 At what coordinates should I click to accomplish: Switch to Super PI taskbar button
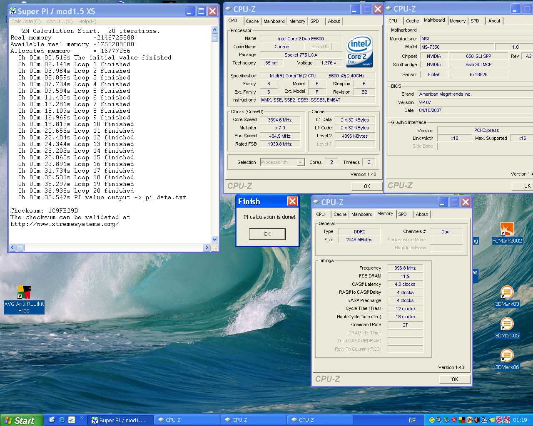[120, 420]
